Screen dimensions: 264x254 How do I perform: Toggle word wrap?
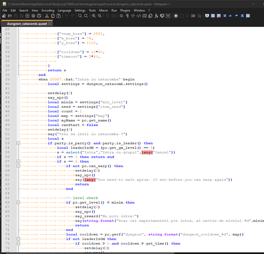click(121, 16)
